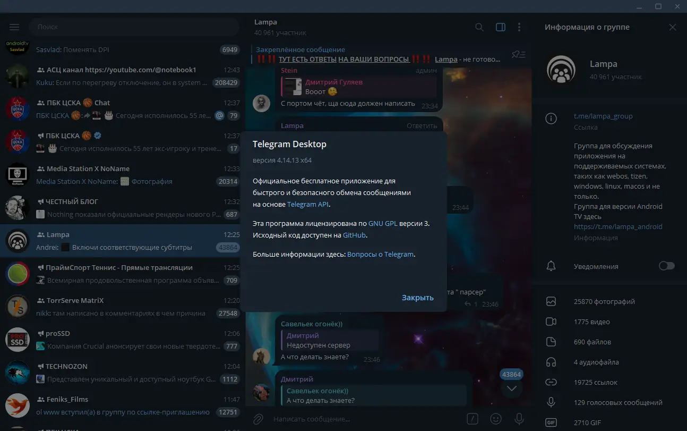Close the Telegram Desktop about dialog with Закрыть
Screen dimensions: 687x431
[x=418, y=298]
